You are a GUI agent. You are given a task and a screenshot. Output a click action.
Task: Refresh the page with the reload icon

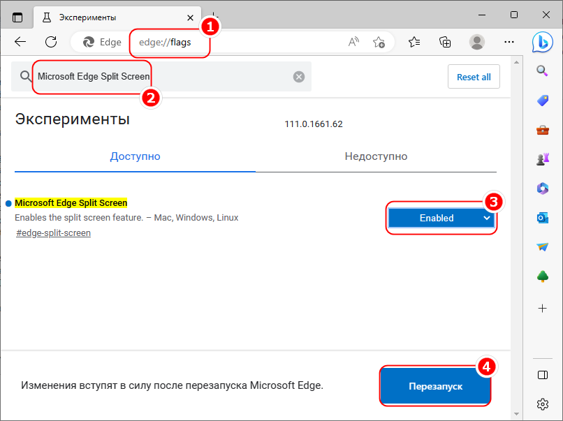[51, 42]
